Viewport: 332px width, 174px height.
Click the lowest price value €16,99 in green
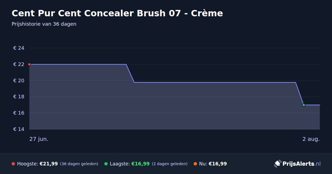(140, 164)
